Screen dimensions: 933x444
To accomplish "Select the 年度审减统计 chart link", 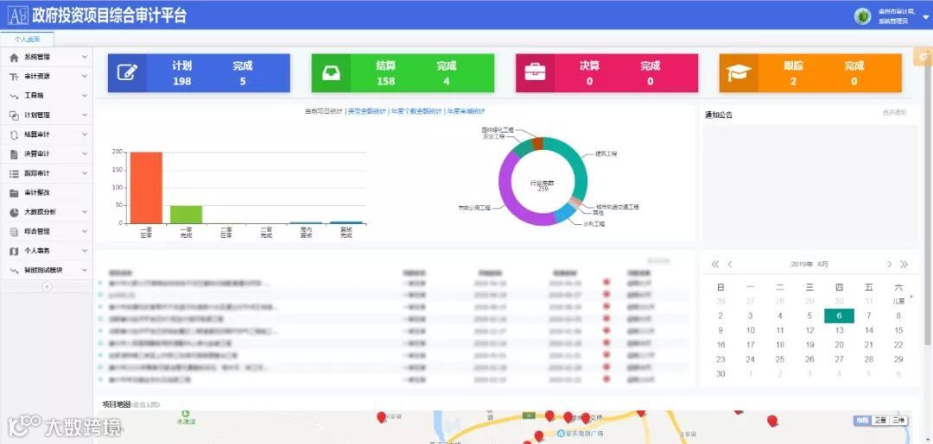I will coord(466,111).
